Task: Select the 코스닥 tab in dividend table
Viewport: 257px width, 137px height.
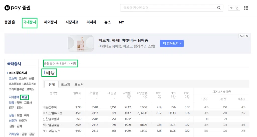Action: 79,84
